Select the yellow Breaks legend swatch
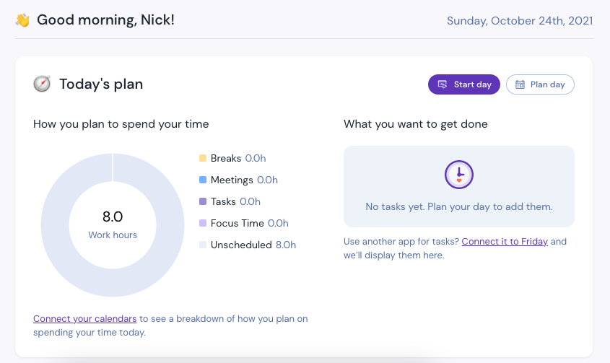 [x=203, y=158]
